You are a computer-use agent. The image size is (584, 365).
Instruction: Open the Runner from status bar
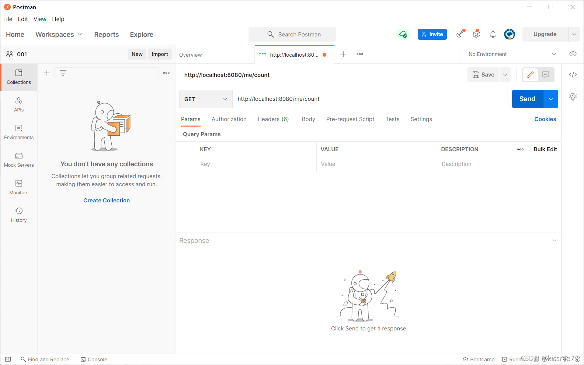pyautogui.click(x=514, y=359)
